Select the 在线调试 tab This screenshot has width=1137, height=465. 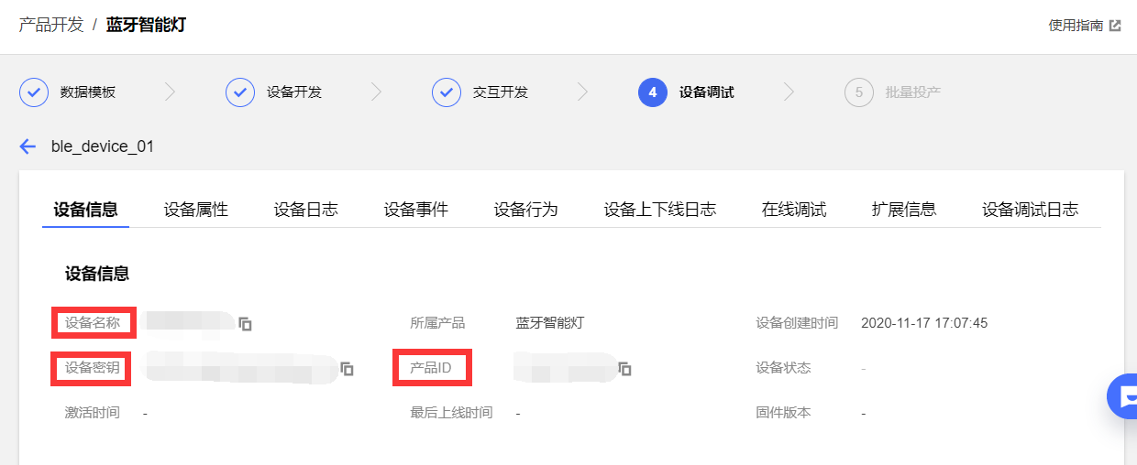[x=794, y=210]
